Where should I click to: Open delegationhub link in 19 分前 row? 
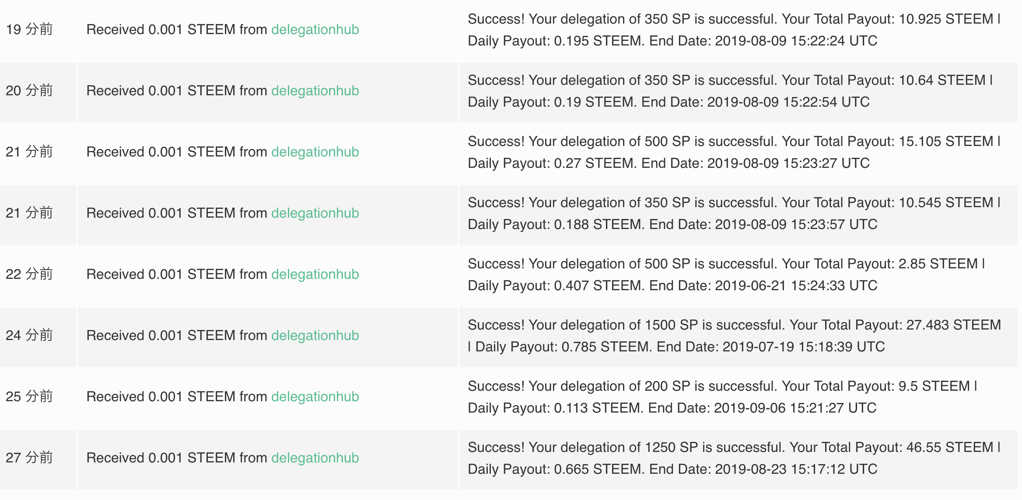[x=315, y=30]
